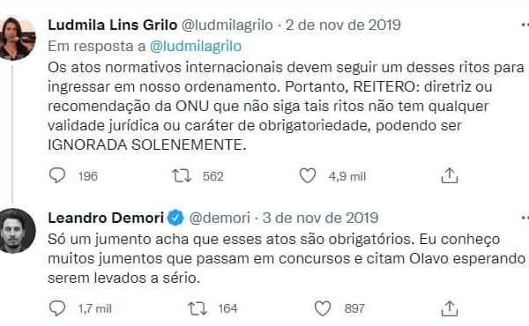This screenshot has height=326, width=529.
Task: Open Ludmila Lins Grilo display name
Action: [112, 25]
